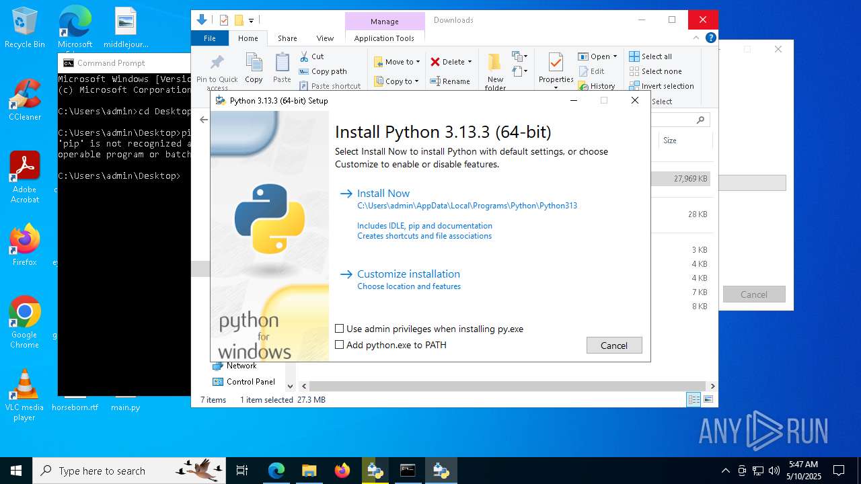
Task: Enable Use admin privileges when installing py.exe
Action: click(x=340, y=329)
